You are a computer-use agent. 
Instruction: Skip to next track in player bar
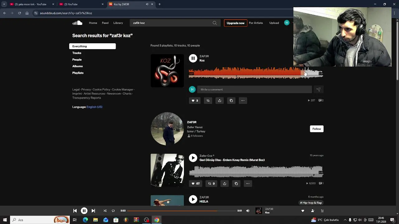pyautogui.click(x=93, y=211)
